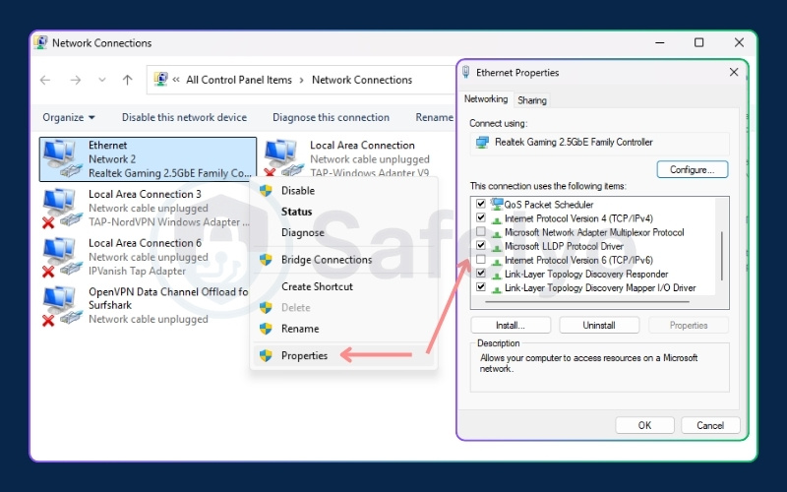Screen dimensions: 787x492
Task: Click the Install... button
Action: click(x=511, y=326)
